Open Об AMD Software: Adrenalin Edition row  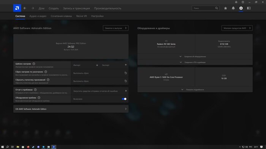pos(71,109)
